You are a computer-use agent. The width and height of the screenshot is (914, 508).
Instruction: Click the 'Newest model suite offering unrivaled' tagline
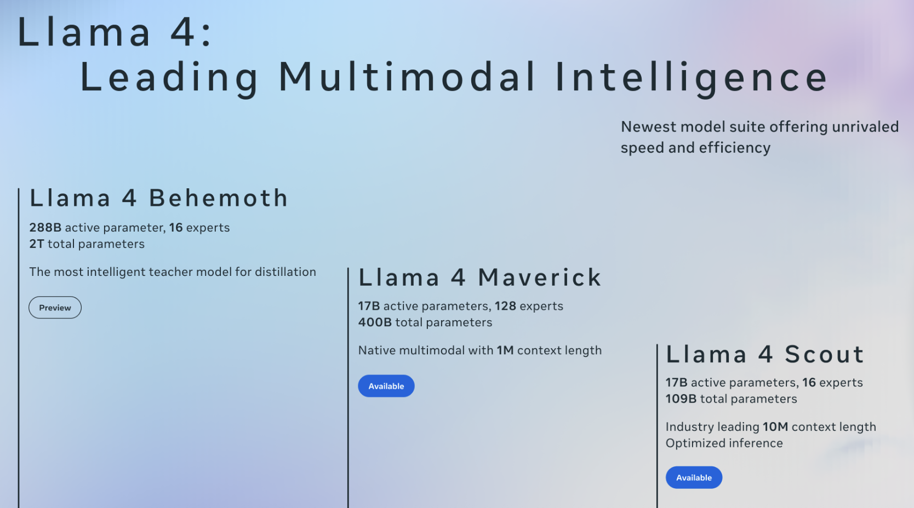[x=759, y=127]
